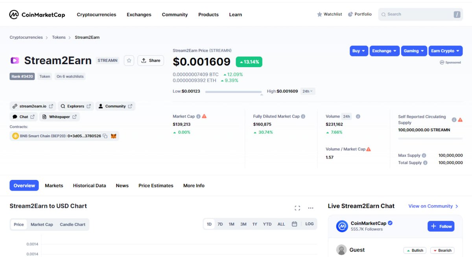Open the Portfolio pie icon link
The height and width of the screenshot is (257, 472).
350,14
